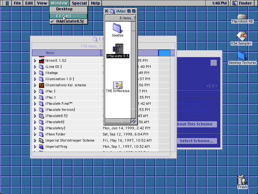
Task: Expand iLime OS ƒ disclosure triangle
Action: [35, 67]
